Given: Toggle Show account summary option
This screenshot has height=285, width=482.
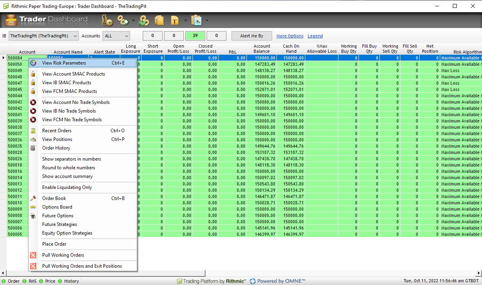Looking at the screenshot, I should (x=67, y=176).
